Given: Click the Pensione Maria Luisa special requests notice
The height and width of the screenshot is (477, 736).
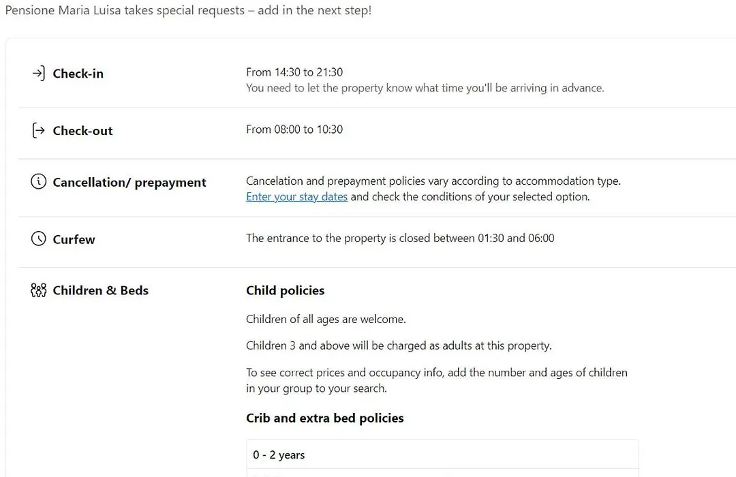Looking at the screenshot, I should coord(188,10).
